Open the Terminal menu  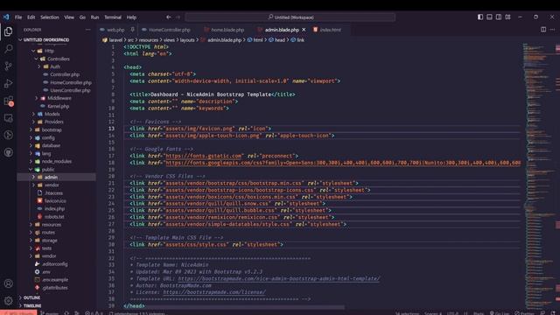(x=113, y=17)
